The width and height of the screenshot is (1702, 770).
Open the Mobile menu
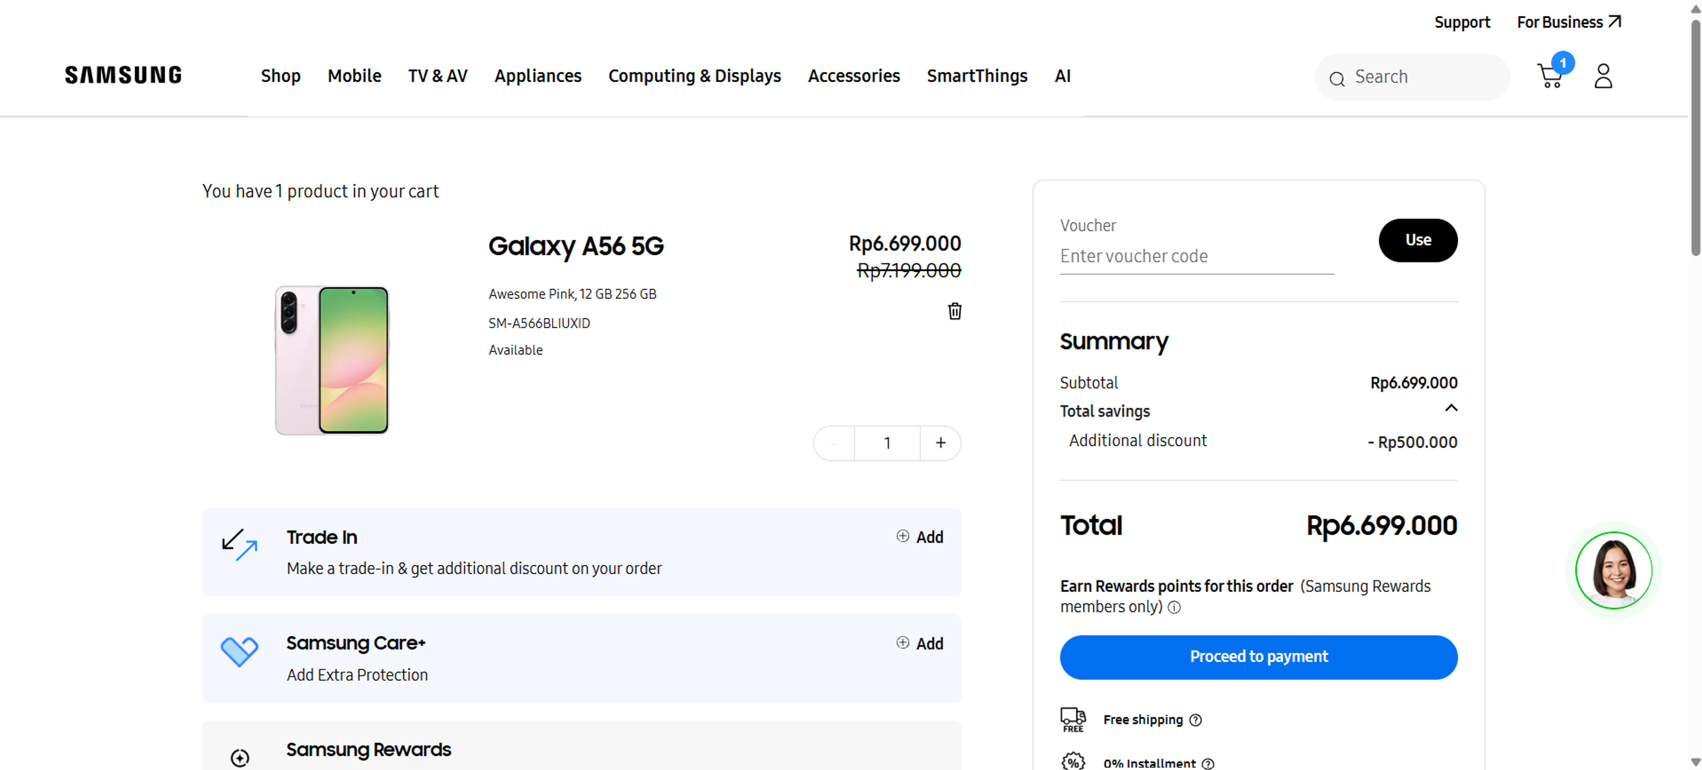(354, 76)
